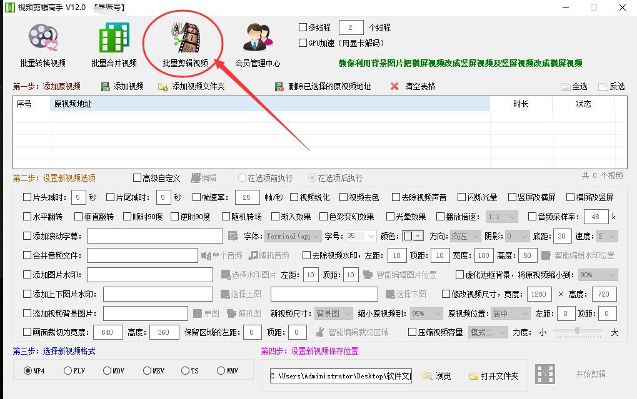Select the 批量转换视频 tool icon
The height and width of the screenshot is (399, 637).
43,37
